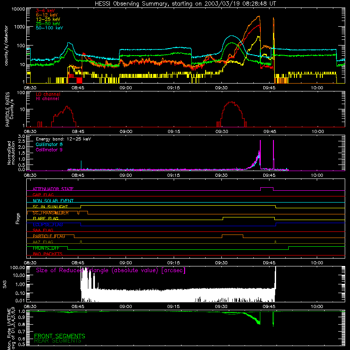
Task: Click the 3.0 tick on the modulation axis
Action: pyautogui.click(x=21, y=136)
